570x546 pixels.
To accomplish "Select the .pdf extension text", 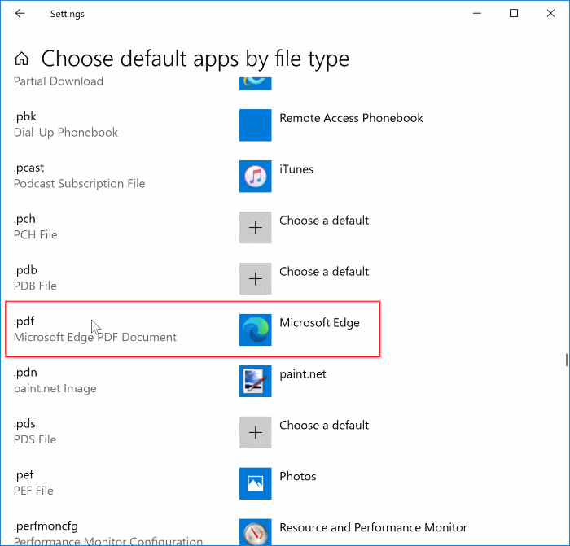I will coord(24,321).
